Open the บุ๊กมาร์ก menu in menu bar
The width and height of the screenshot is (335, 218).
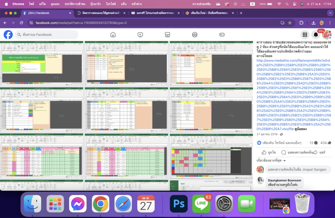click(95, 4)
